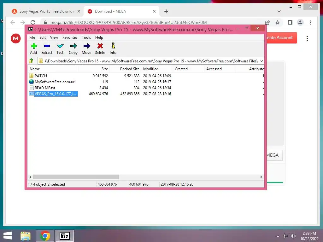
Task: Click the network icon in system tray
Action: tap(286, 236)
